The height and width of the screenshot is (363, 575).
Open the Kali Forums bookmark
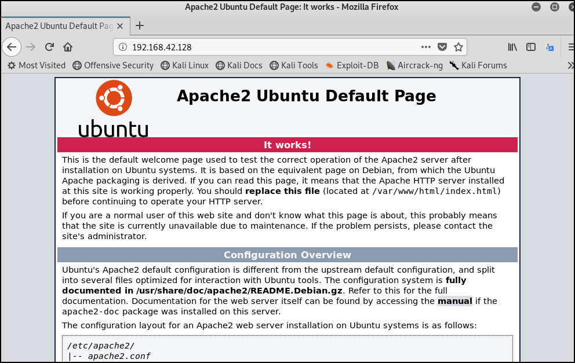pos(479,65)
